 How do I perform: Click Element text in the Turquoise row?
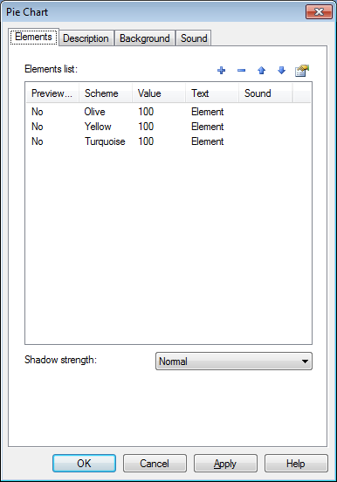208,141
